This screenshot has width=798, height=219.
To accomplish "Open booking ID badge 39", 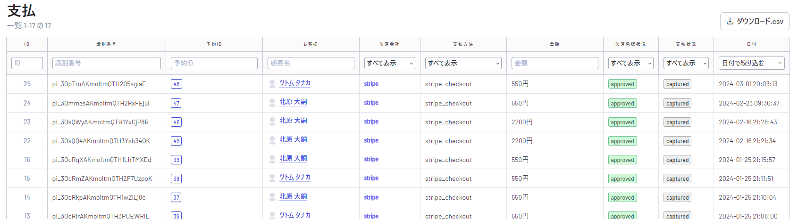I will tap(176, 160).
